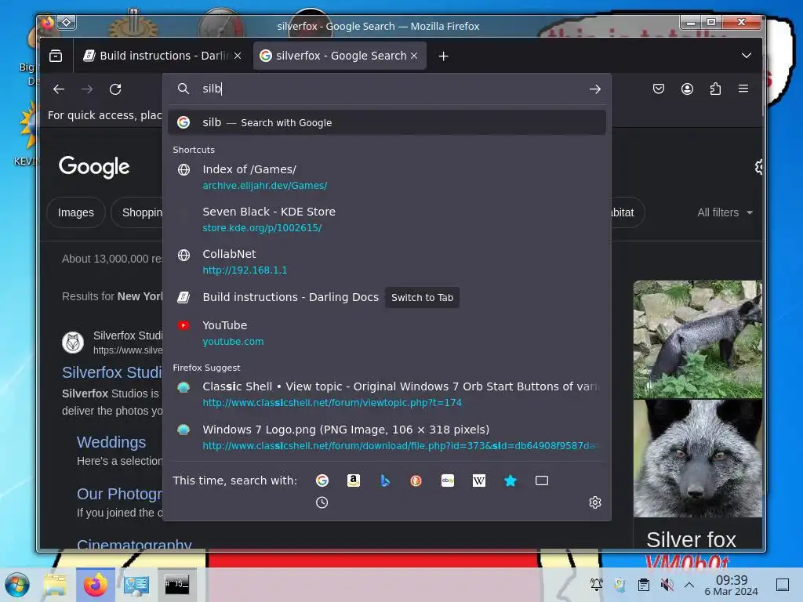Open the clock showing 09:39
803x602 pixels.
732,585
